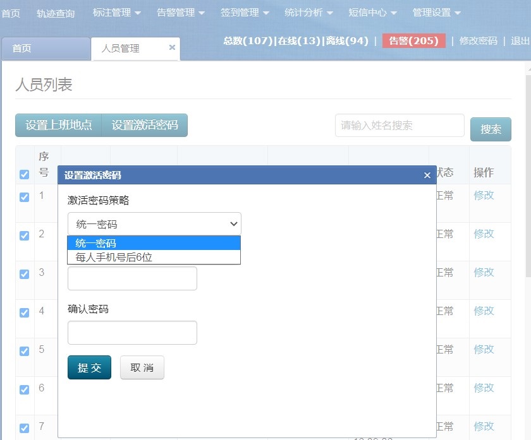The image size is (531, 440).
Task: Click the 搜索 button
Action: (491, 129)
